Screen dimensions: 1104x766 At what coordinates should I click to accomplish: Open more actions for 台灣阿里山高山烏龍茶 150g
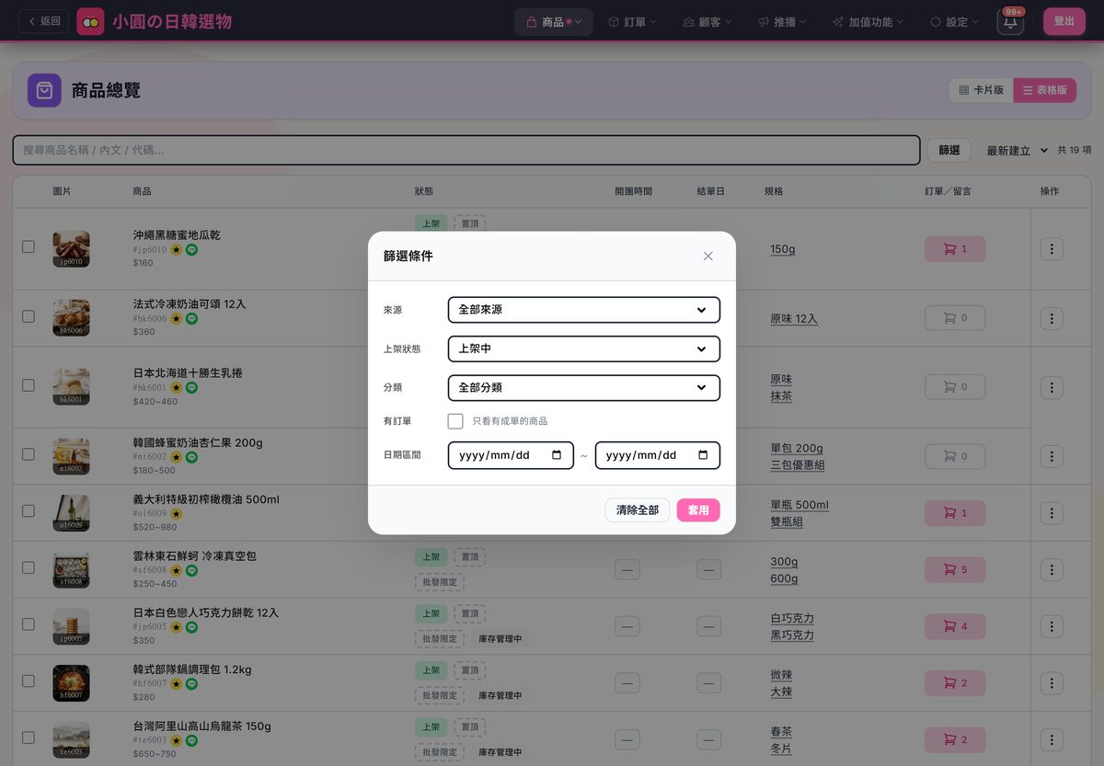(x=1052, y=739)
